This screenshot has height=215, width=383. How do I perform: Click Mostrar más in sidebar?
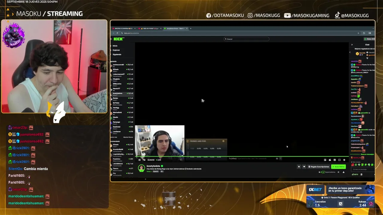click(114, 137)
